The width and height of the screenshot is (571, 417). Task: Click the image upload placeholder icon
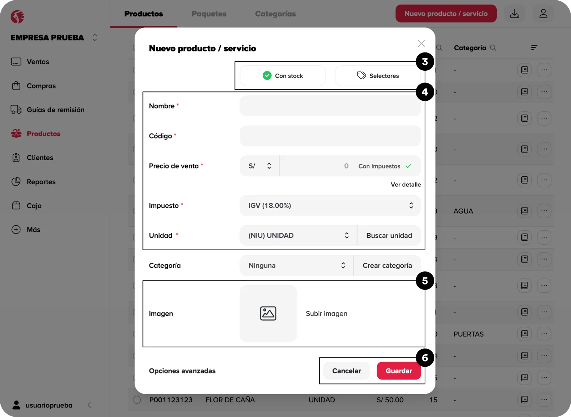click(x=268, y=313)
